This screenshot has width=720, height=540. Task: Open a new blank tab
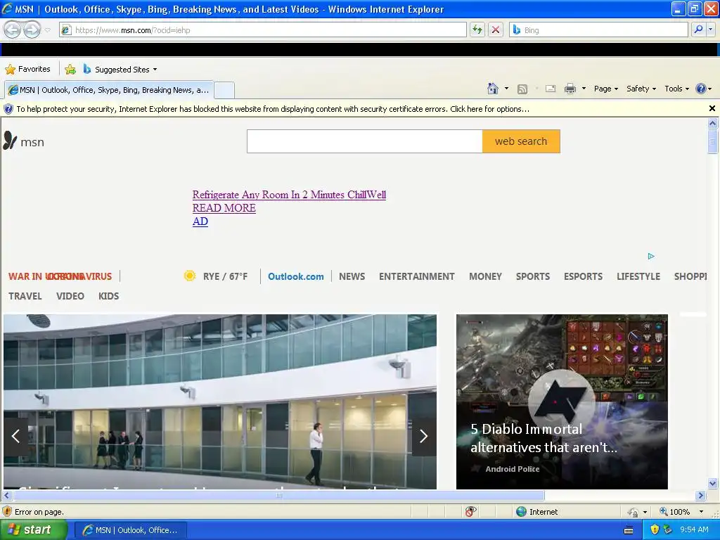coord(224,90)
